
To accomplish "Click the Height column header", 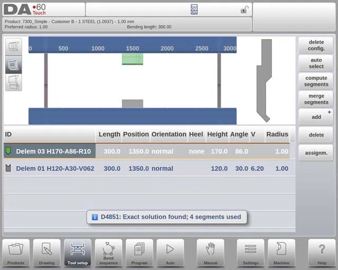I will tap(217, 134).
